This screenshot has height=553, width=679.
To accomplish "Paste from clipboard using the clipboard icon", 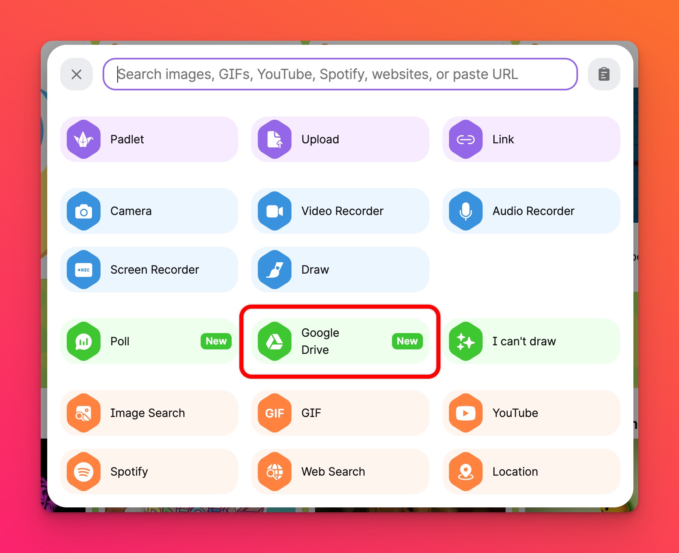I will (x=604, y=74).
